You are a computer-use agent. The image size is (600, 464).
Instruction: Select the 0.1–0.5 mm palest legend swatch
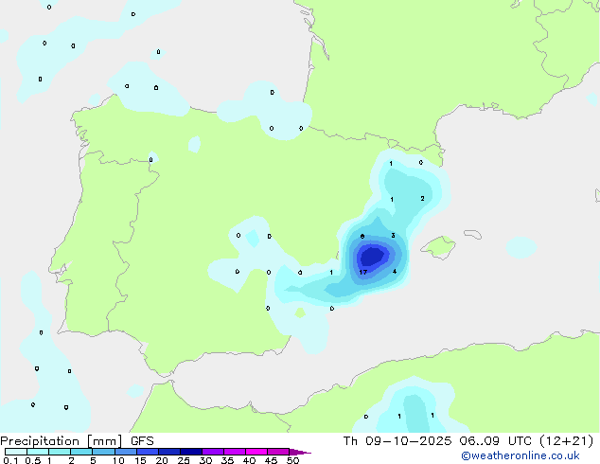coord(16,452)
